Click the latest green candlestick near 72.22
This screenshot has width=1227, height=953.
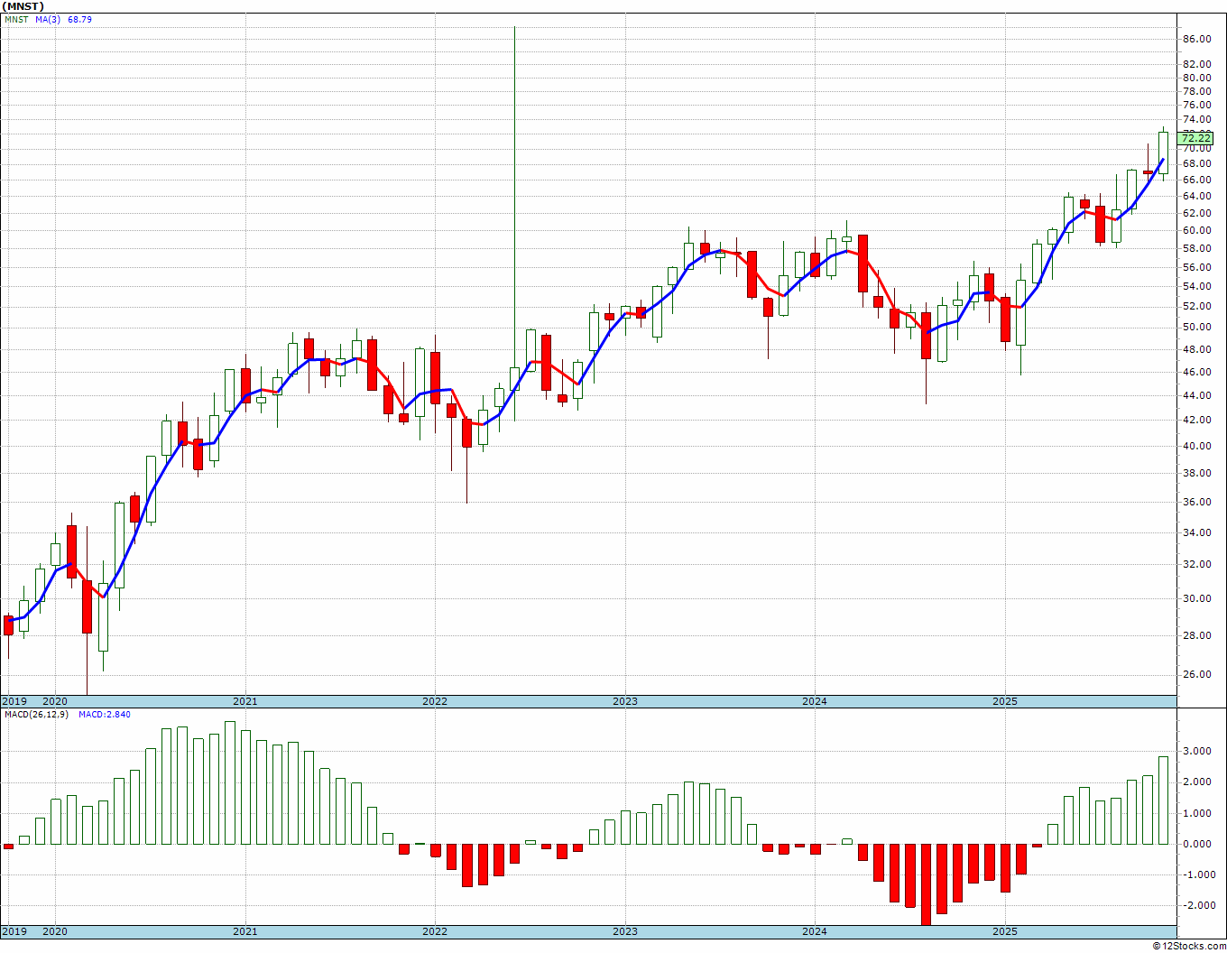tap(1164, 153)
